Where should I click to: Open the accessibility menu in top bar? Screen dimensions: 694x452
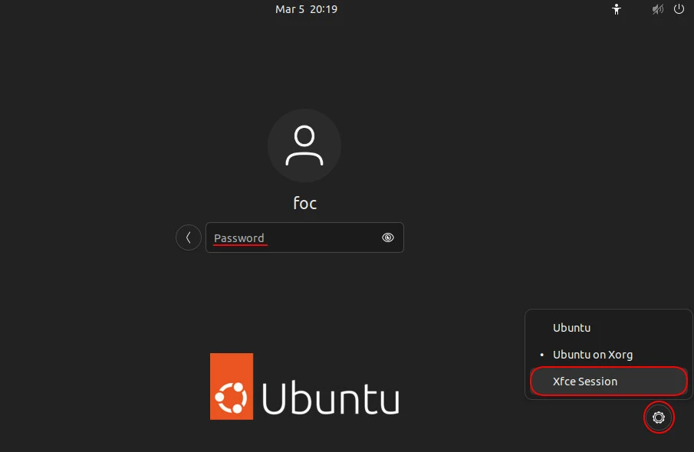click(616, 9)
